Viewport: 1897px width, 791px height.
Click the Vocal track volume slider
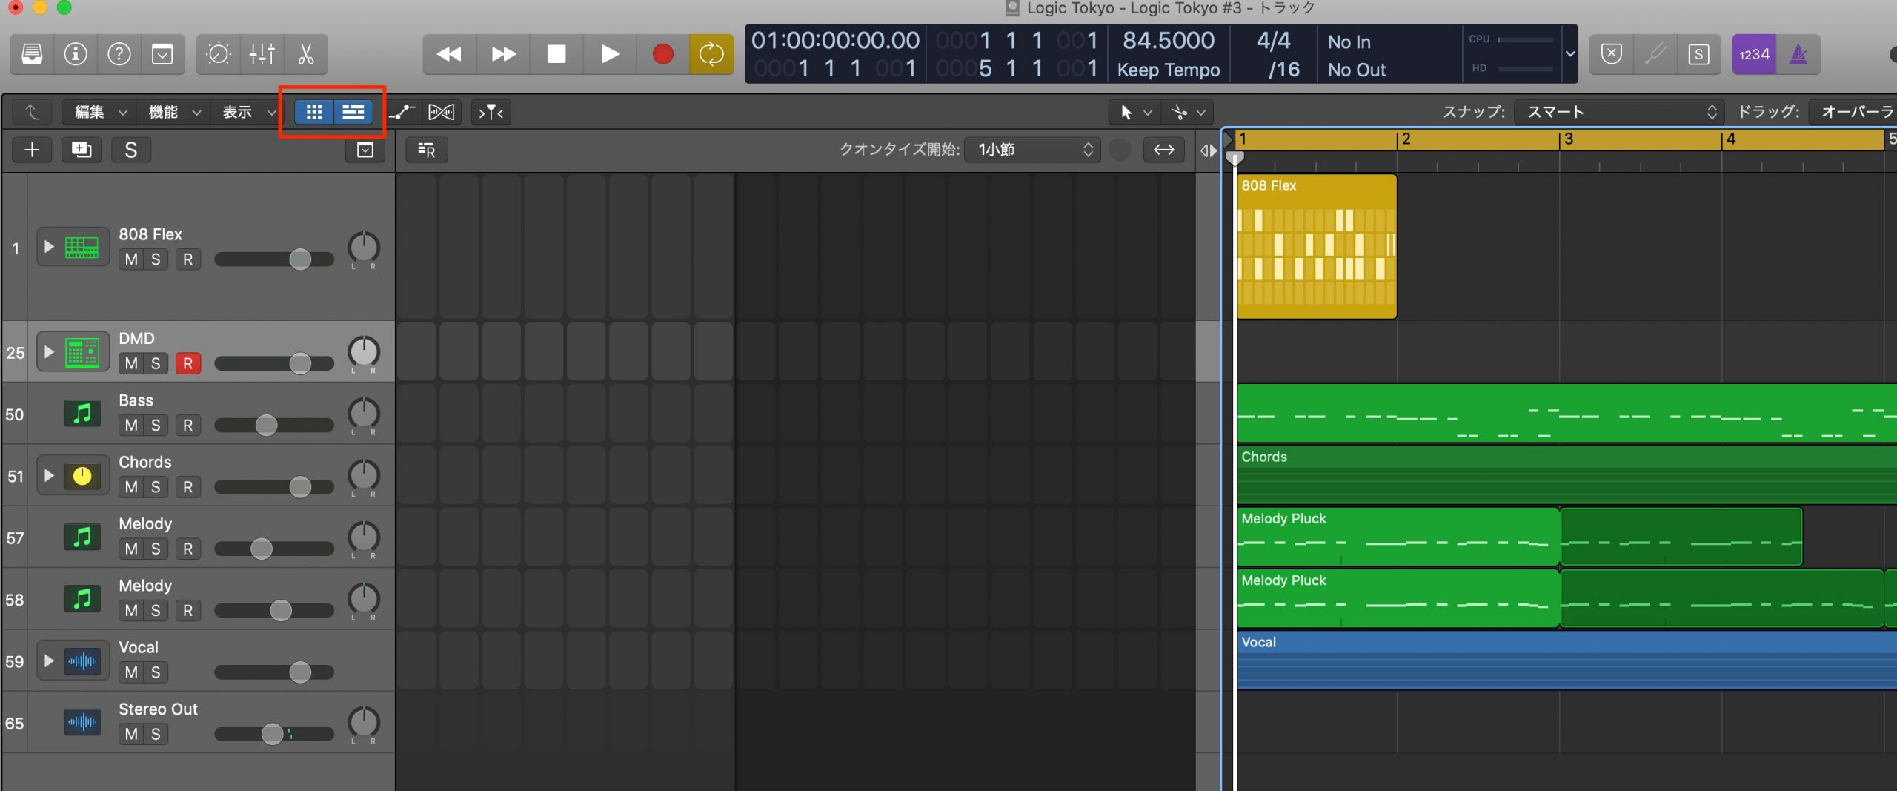pos(274,672)
